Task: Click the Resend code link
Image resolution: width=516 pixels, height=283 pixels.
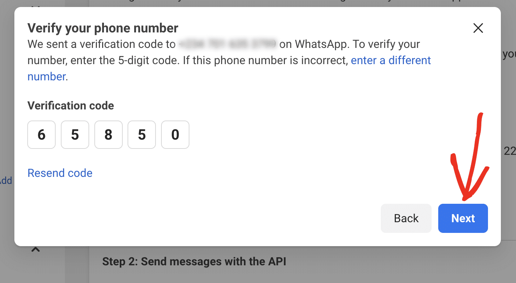Action: point(60,173)
